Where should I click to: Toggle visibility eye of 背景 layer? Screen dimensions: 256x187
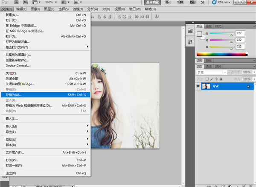[x=198, y=86]
